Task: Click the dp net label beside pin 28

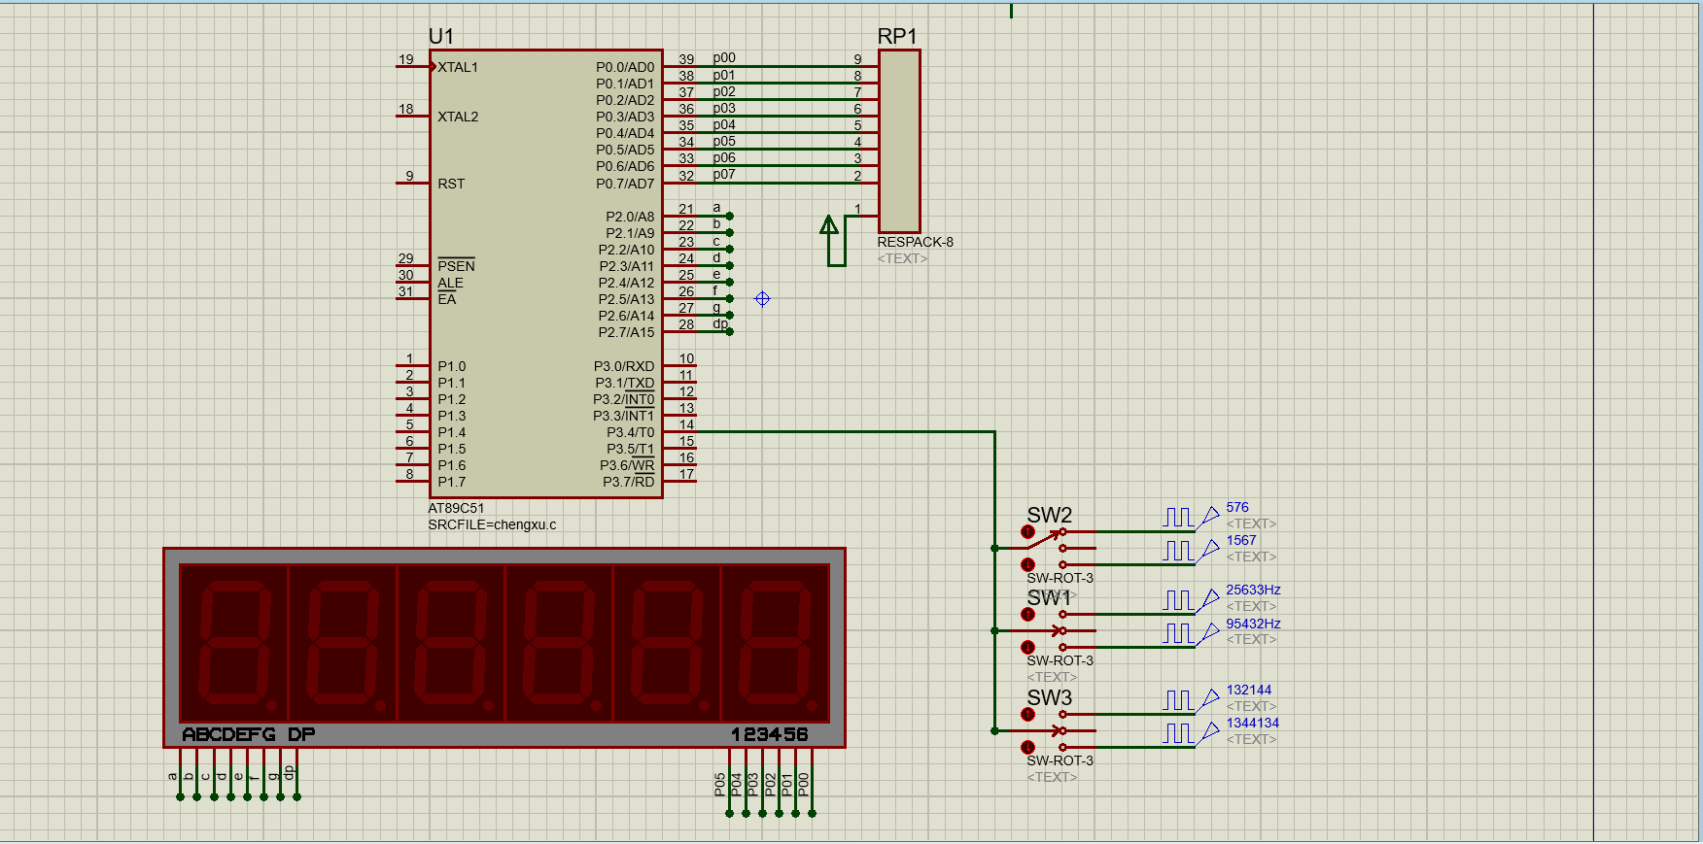Action: [x=720, y=323]
